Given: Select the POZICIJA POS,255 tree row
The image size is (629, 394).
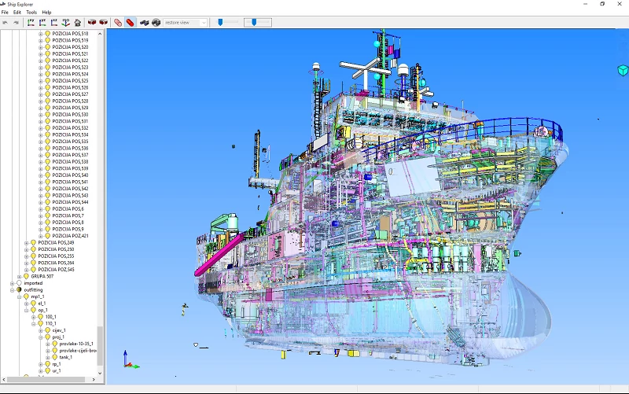Looking at the screenshot, I should (x=56, y=256).
